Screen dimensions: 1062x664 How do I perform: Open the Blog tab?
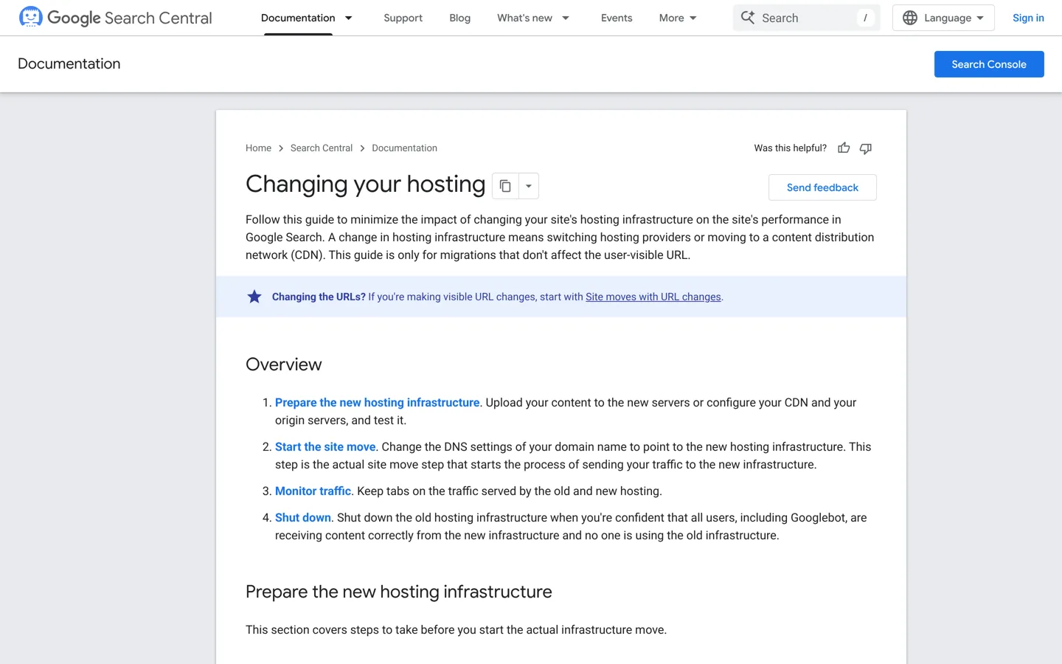459,18
